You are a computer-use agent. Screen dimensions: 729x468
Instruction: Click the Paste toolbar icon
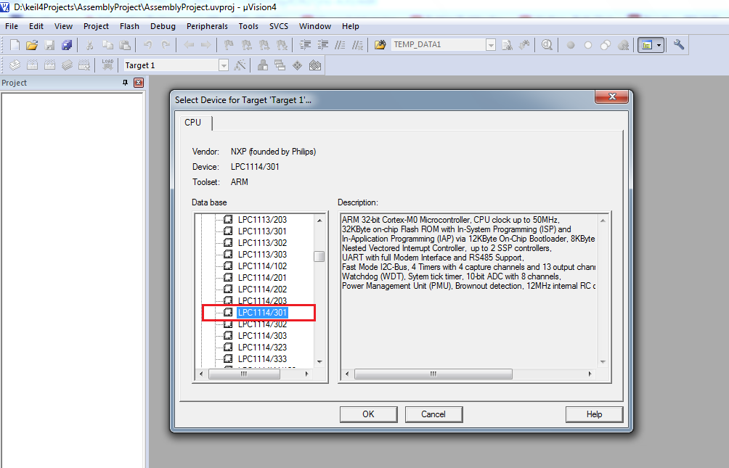125,45
